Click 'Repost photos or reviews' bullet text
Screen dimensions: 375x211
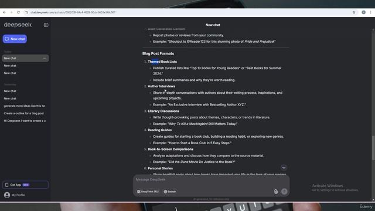[189, 35]
